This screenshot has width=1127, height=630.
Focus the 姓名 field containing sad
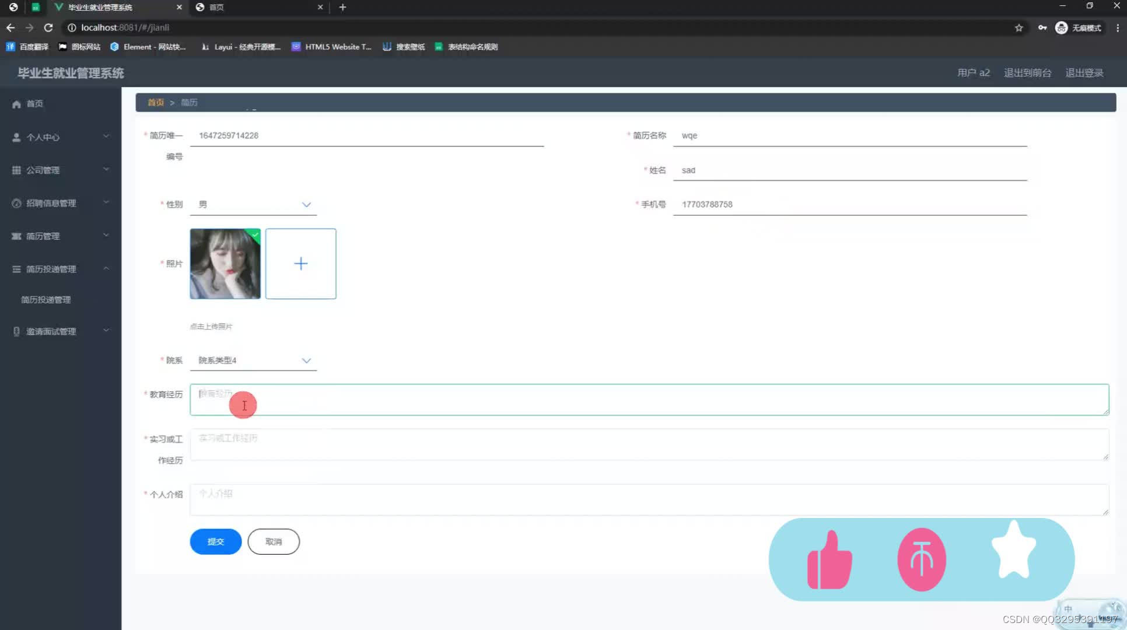click(850, 170)
